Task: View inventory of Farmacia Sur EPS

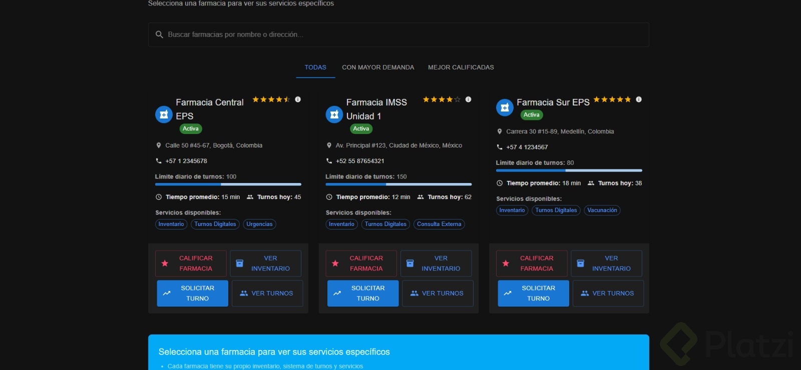Action: pos(607,263)
